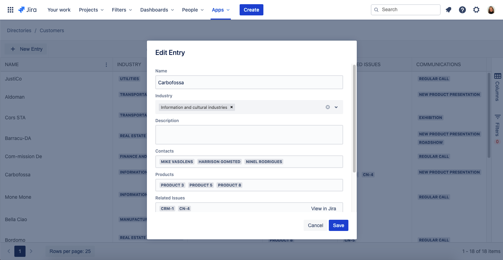This screenshot has height=260, width=503.
Task: Click the Name input field
Action: pos(249,83)
